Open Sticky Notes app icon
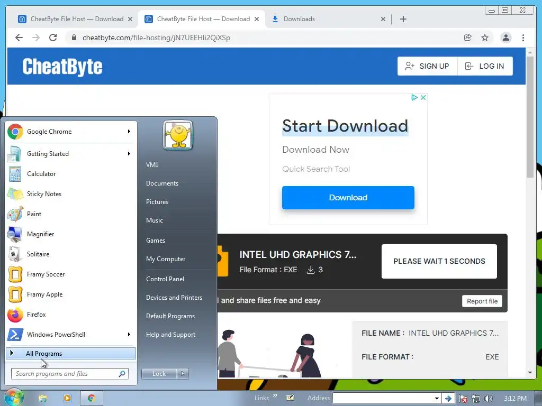Screen dimensions: 542x406 (15, 194)
